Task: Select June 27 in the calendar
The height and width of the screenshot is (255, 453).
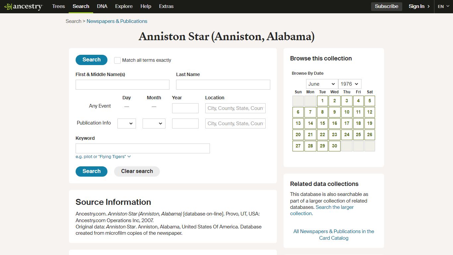Action: 298,146
